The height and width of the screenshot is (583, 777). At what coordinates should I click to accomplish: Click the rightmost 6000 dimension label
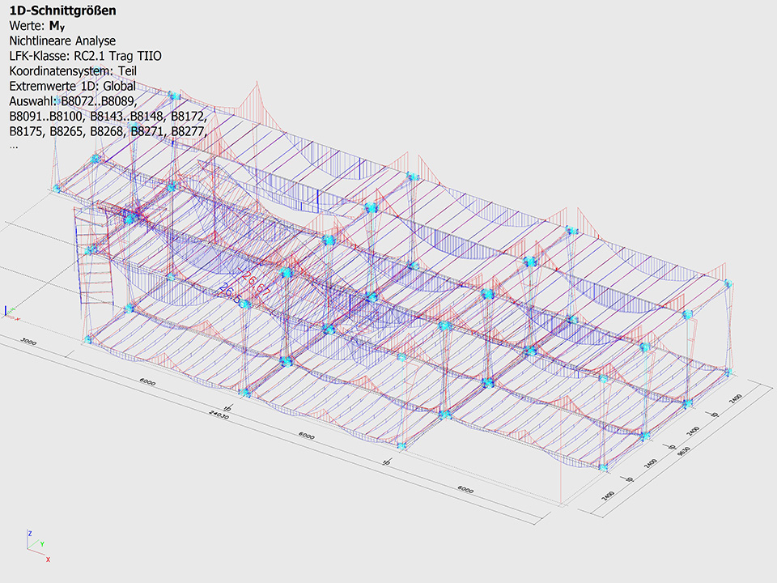(465, 490)
